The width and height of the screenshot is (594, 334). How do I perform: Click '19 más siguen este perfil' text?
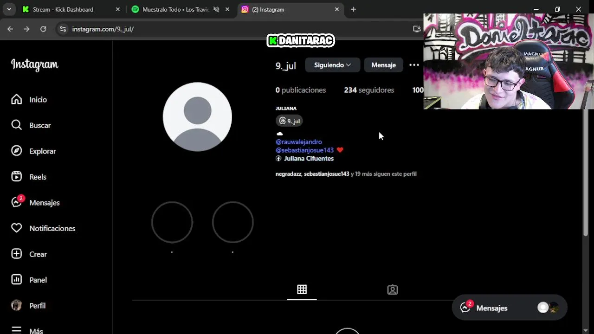(x=386, y=174)
